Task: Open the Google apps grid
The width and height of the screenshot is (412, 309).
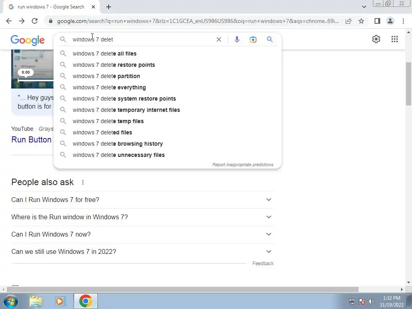Action: tap(394, 39)
